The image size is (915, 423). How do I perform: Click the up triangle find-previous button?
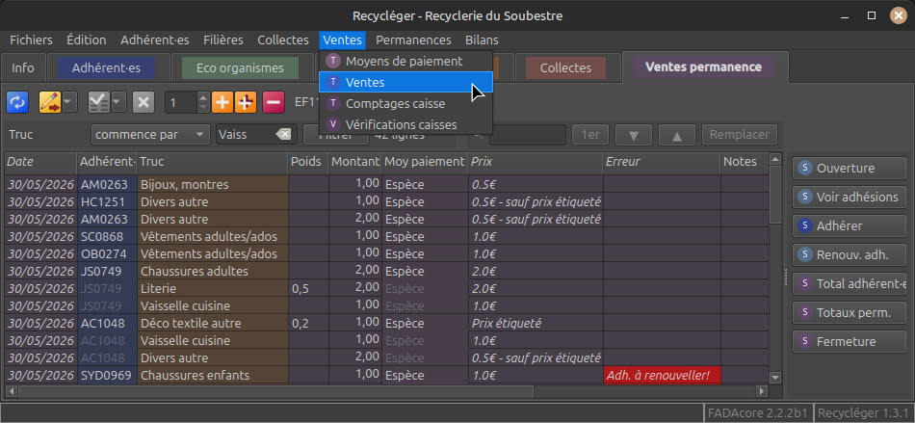coord(677,135)
